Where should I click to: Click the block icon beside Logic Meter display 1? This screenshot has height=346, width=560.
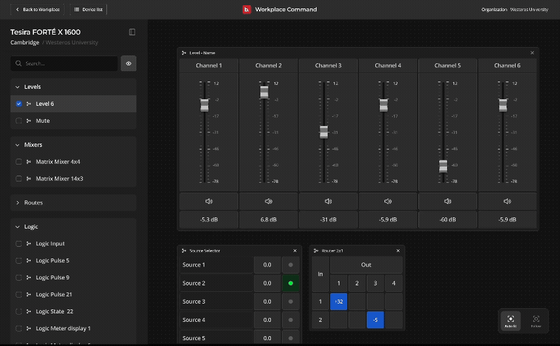tap(29, 328)
